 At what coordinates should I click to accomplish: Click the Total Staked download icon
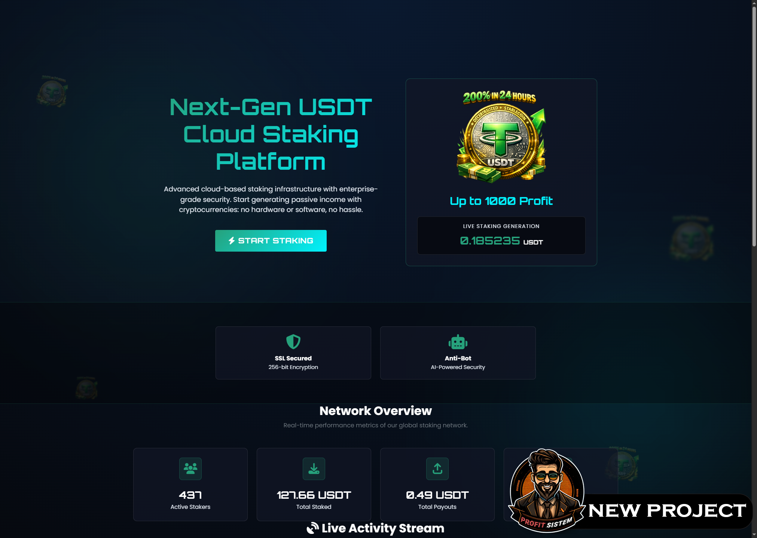pyautogui.click(x=314, y=468)
